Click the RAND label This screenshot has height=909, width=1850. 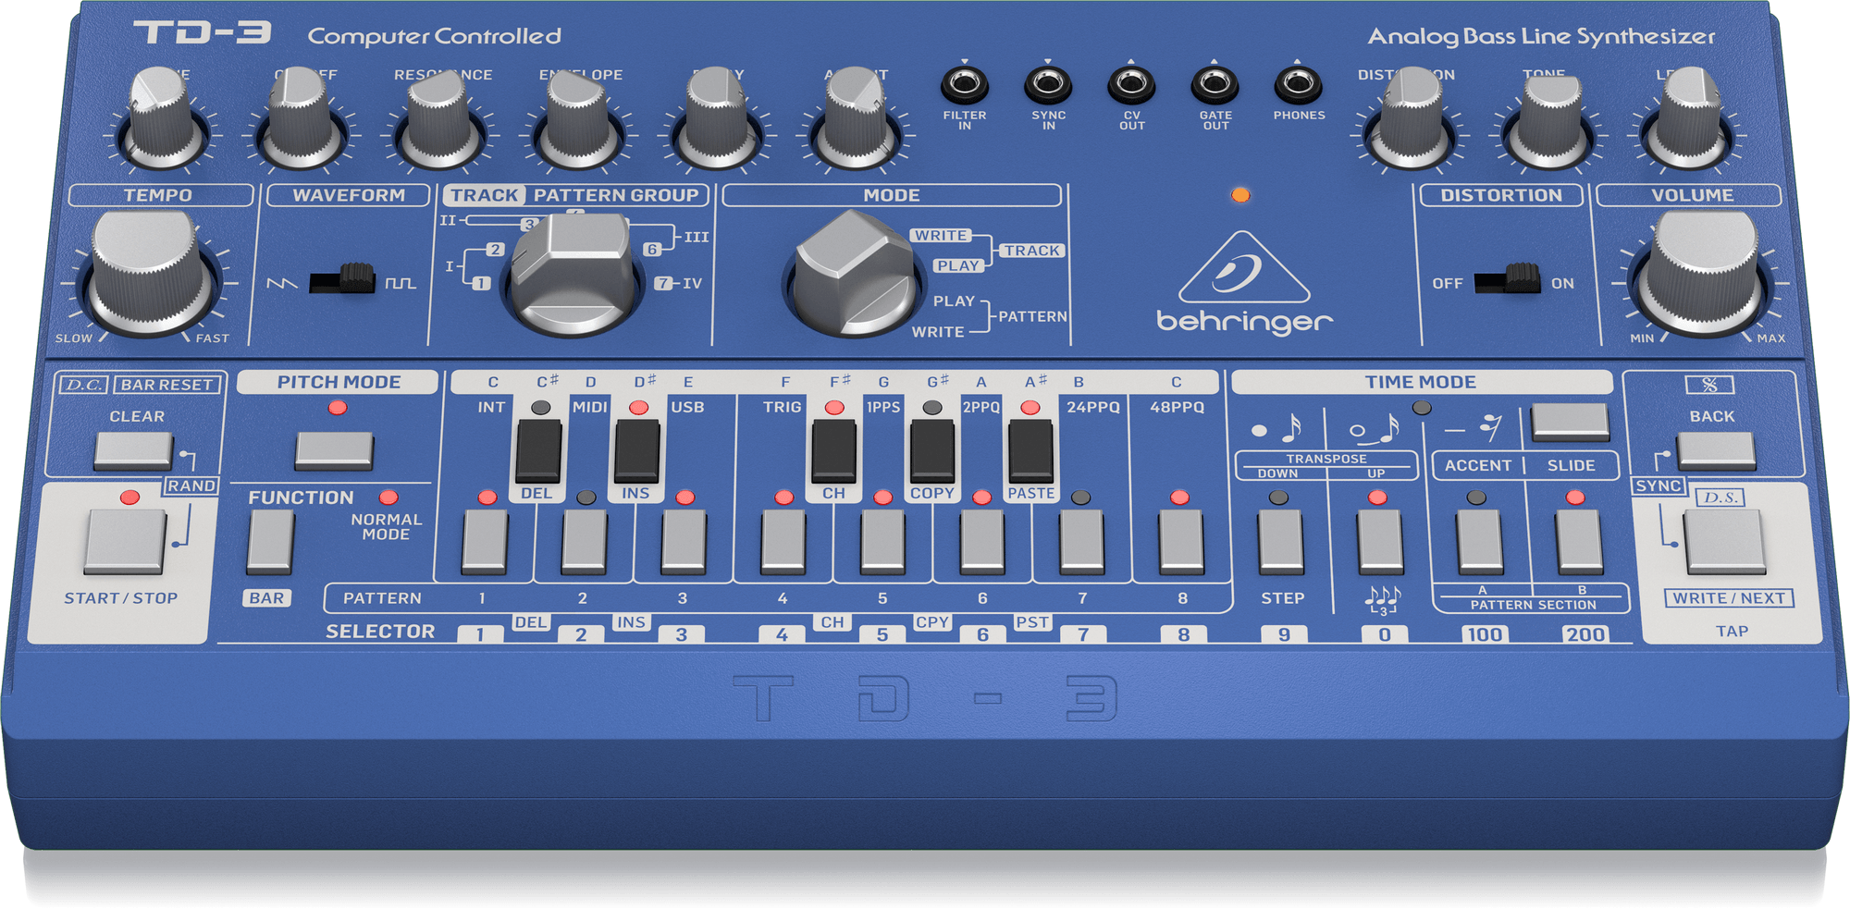pyautogui.click(x=191, y=486)
